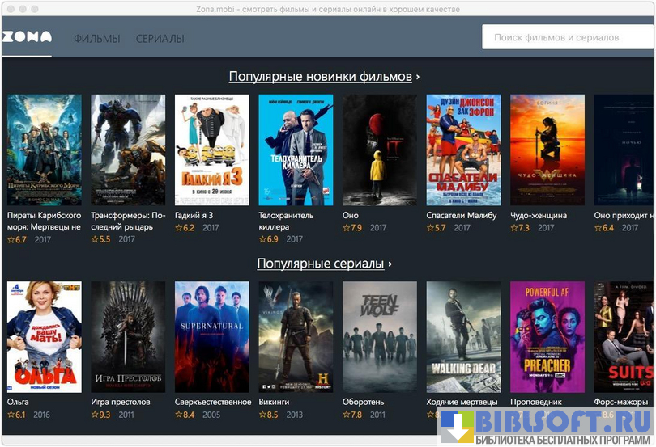The image size is (656, 447).
Task: Open the Телохранитель киллера poster
Action: coord(296,150)
